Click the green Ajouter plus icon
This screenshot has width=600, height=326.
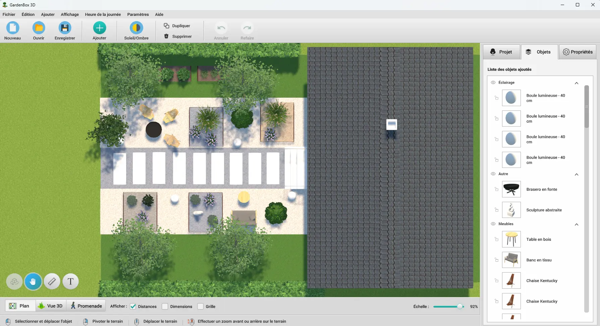100,28
